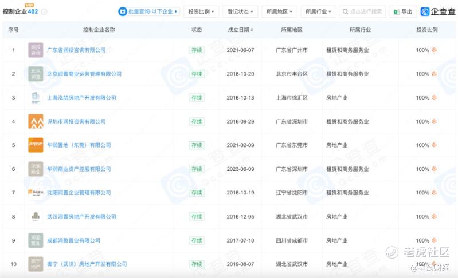This screenshot has width=458, height=278.
Task: Click the building logo of 武汉润置房地产开发有限公司
Action: coord(36,217)
